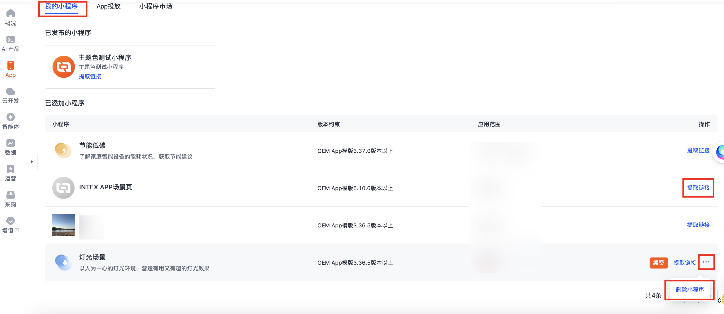Image resolution: width=724 pixels, height=314 pixels.
Task: Click the 续费 renew button for 灯光场景
Action: point(659,263)
